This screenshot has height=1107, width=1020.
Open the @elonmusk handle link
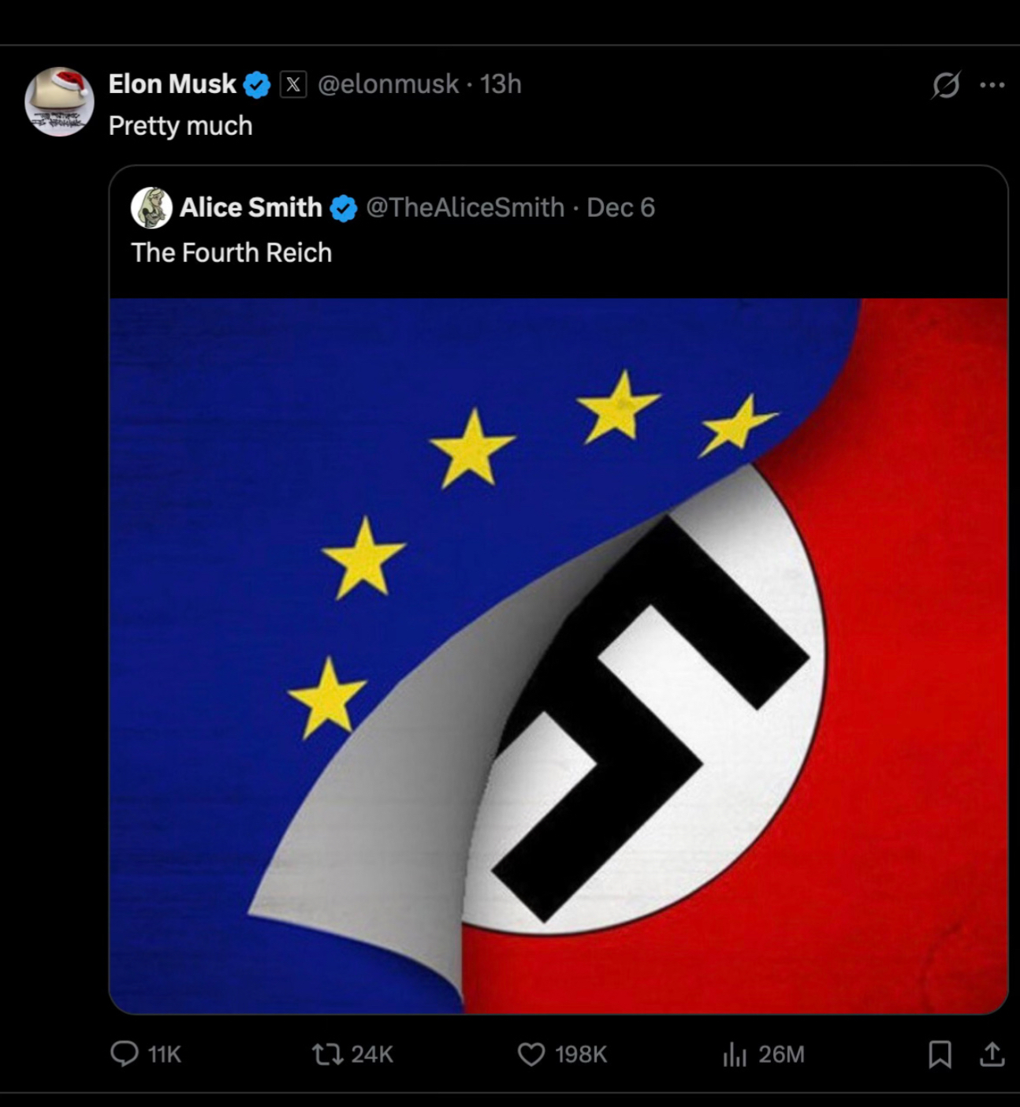388,84
